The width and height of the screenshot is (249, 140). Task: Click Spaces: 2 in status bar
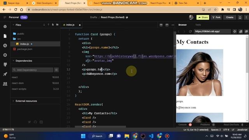coord(216,129)
